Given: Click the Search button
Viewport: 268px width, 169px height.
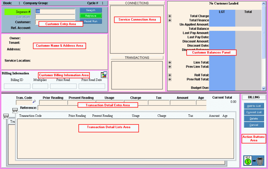Looking at the screenshot, I should tap(91, 10).
